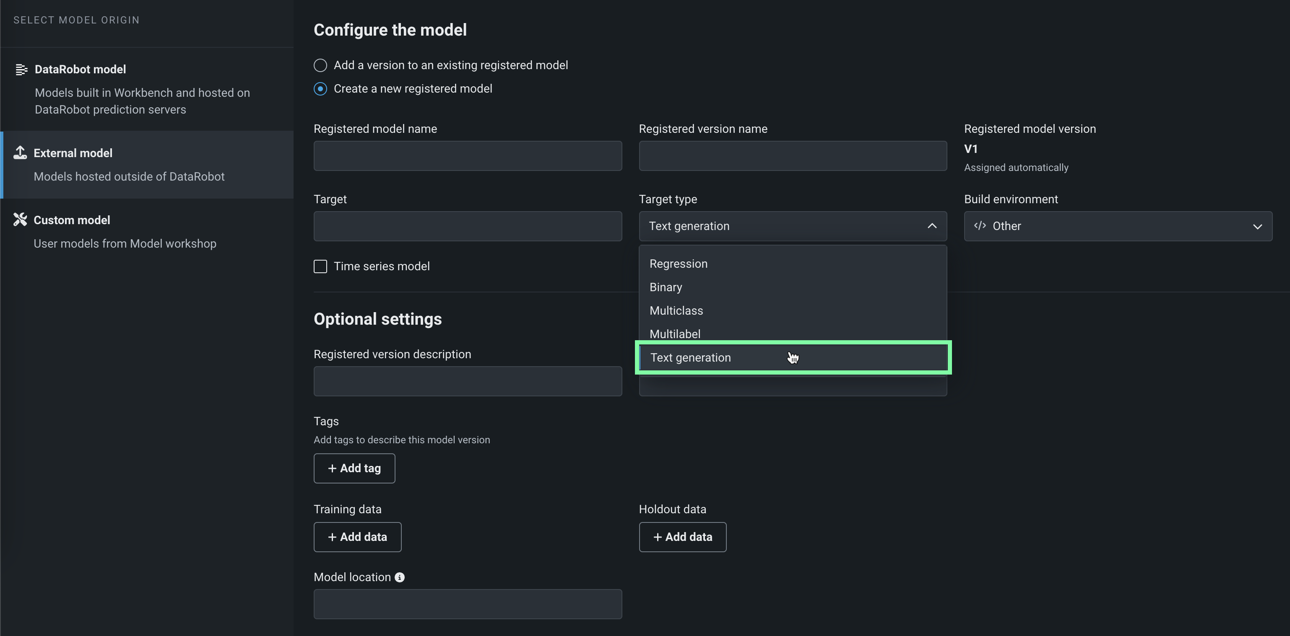Select 'Add a version to existing registered model'
This screenshot has height=636, width=1290.
tap(320, 65)
